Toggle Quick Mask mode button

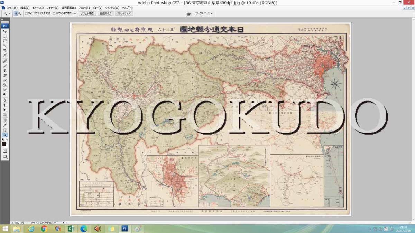click(5, 151)
